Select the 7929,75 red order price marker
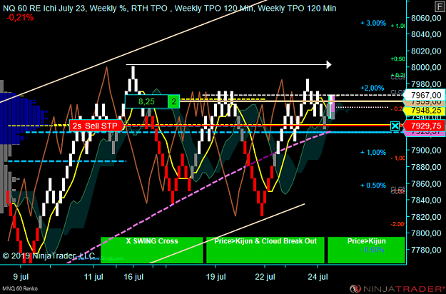 point(425,126)
